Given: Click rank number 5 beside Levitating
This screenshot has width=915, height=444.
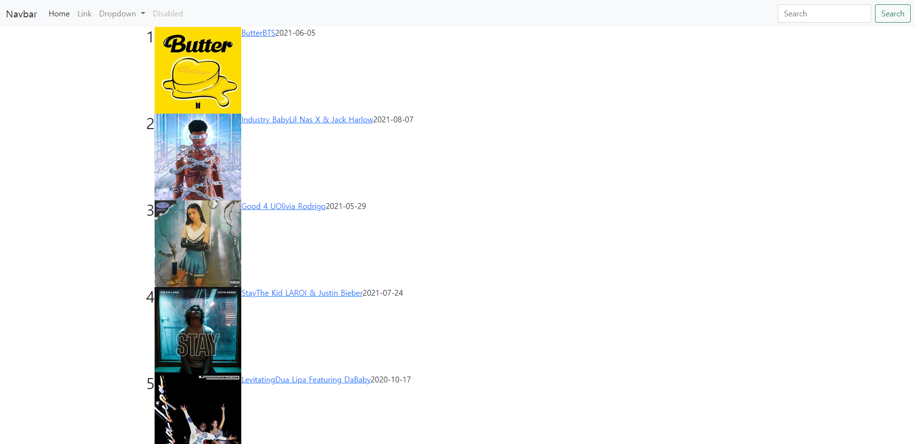Looking at the screenshot, I should [150, 384].
